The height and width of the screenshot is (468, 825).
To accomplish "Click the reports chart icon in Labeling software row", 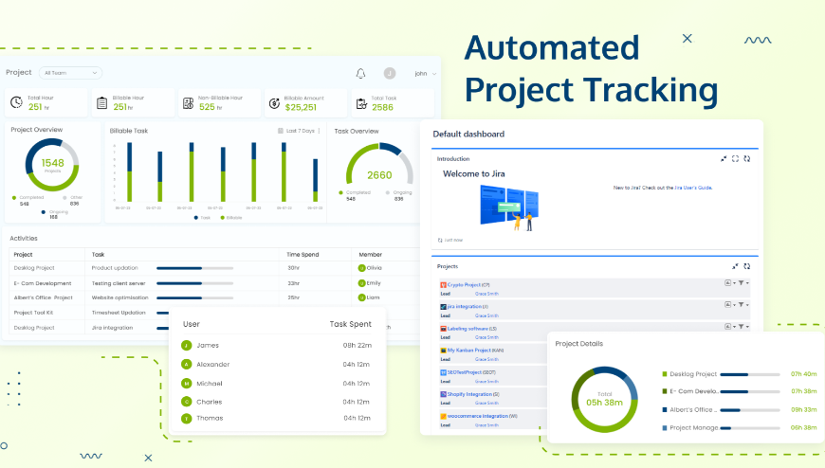I will point(727,327).
